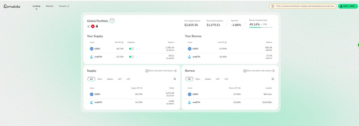This screenshot has width=359, height=126.
Task: Click $134.58m wstETH liquidity in Borrow
Action: [267, 102]
